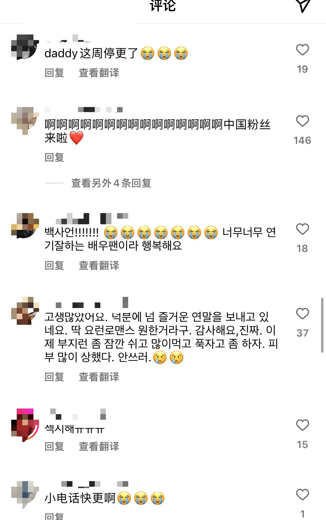The image size is (326, 520).
Task: Translate the '백사언' comment
Action: [x=99, y=266]
